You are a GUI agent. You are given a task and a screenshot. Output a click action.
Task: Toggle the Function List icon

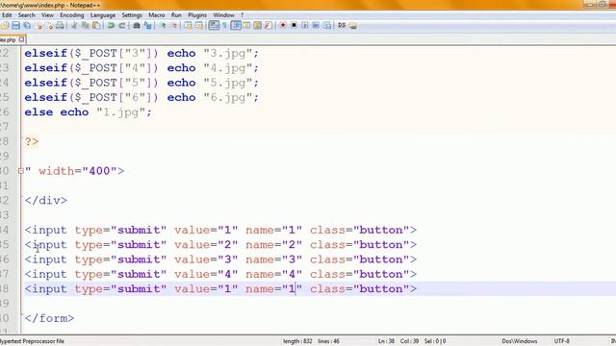[269, 26]
